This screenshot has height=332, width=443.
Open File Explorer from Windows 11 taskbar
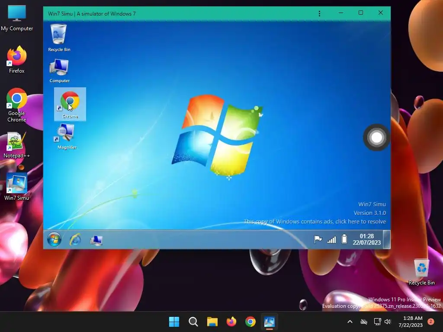[x=212, y=322]
